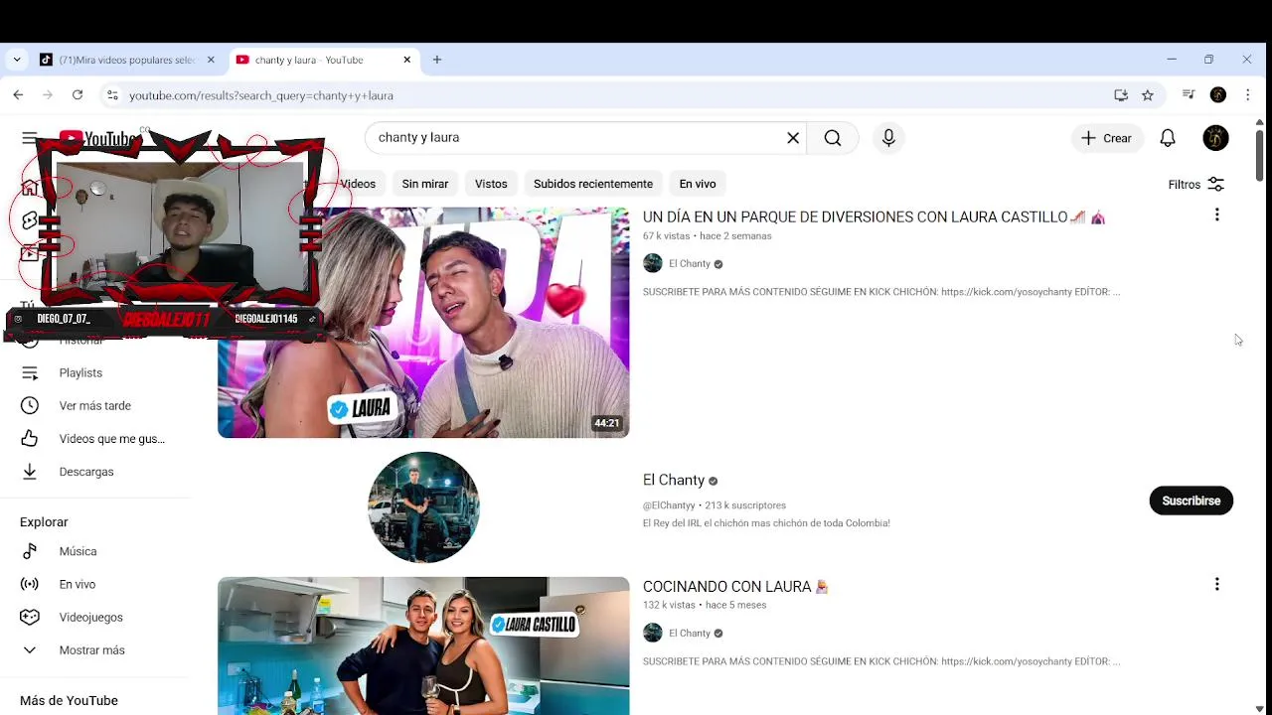Click the @ElChantyy 213 k suscriptores text

pos(715,505)
